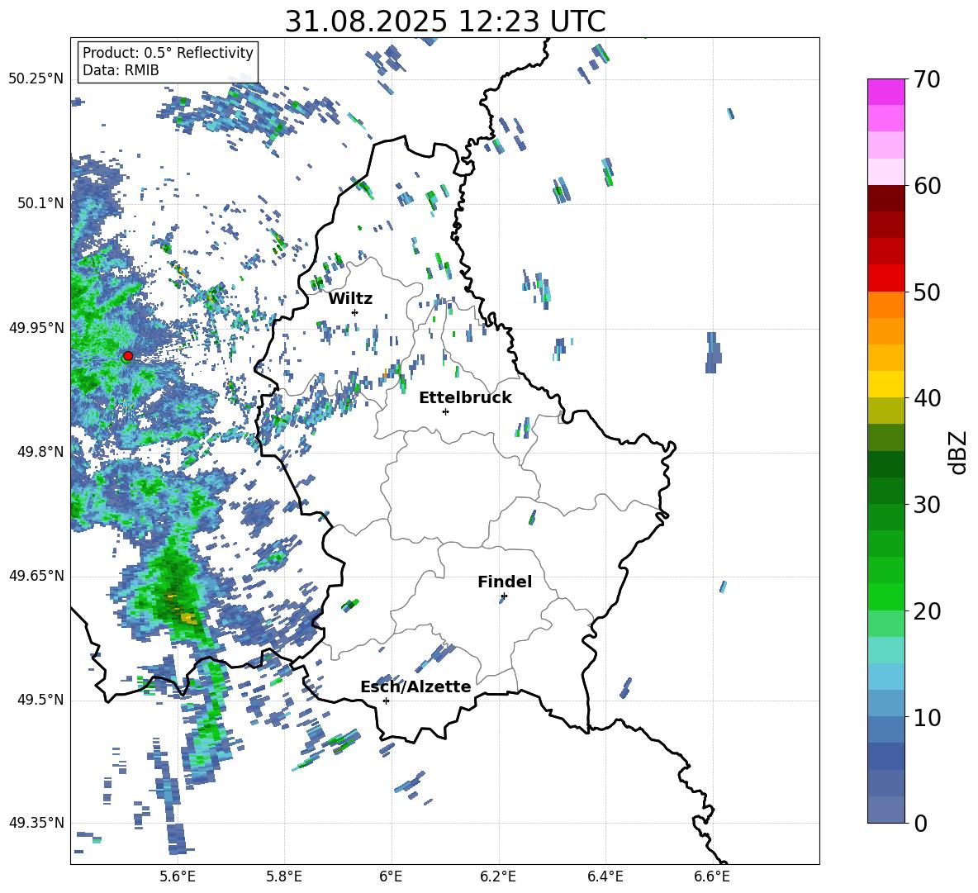Viewport: 978px width, 893px height.
Task: Click the yellow swatch of colorbar
Action: [x=885, y=384]
